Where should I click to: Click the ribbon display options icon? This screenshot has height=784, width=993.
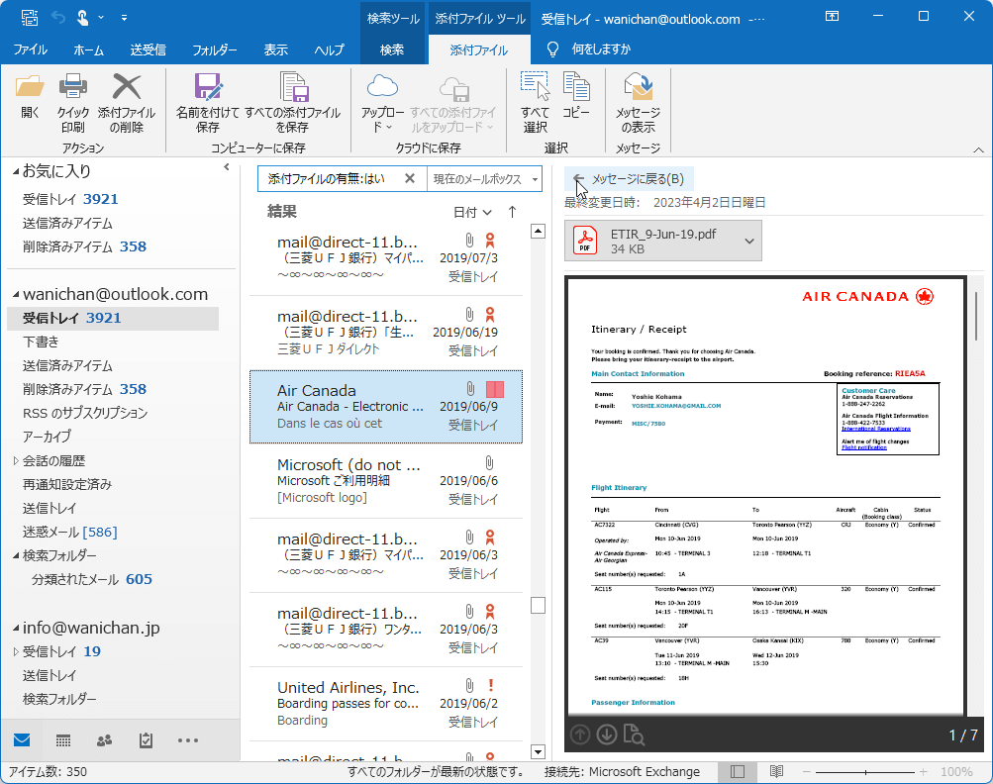[833, 17]
